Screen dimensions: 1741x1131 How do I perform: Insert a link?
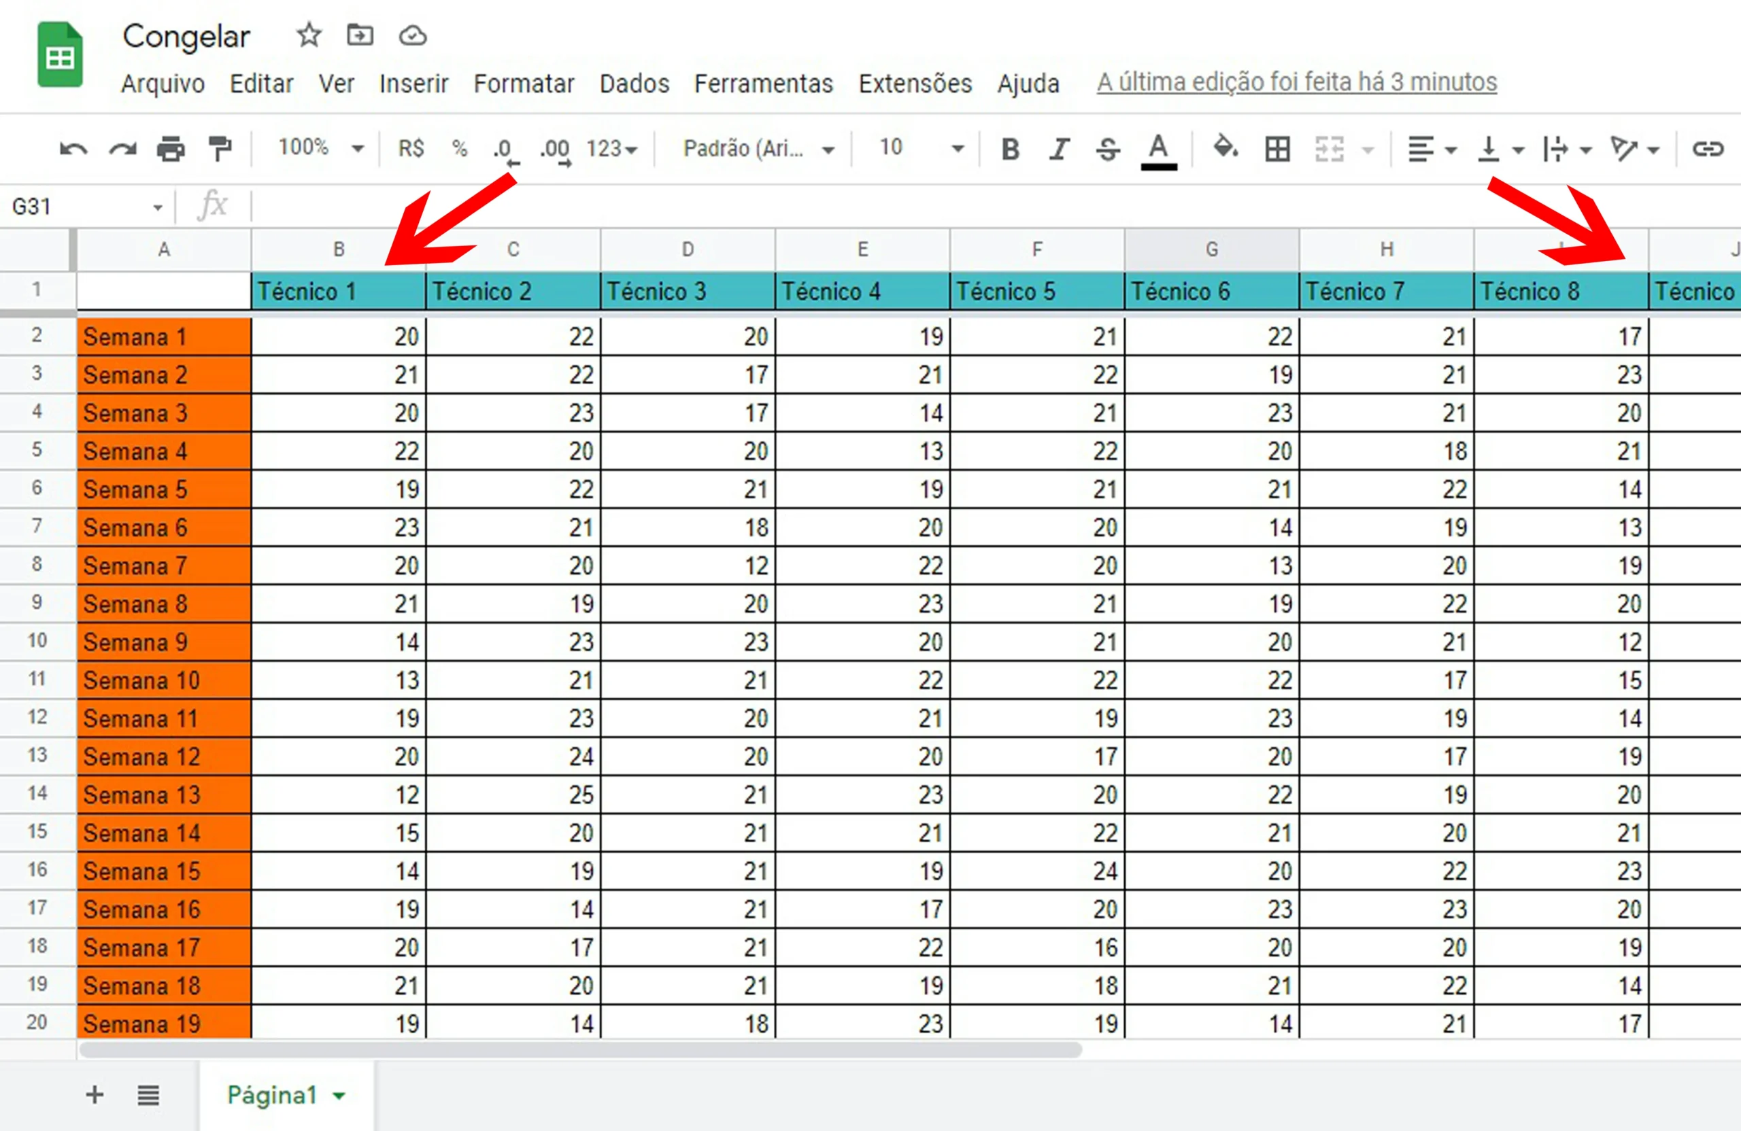point(1708,149)
